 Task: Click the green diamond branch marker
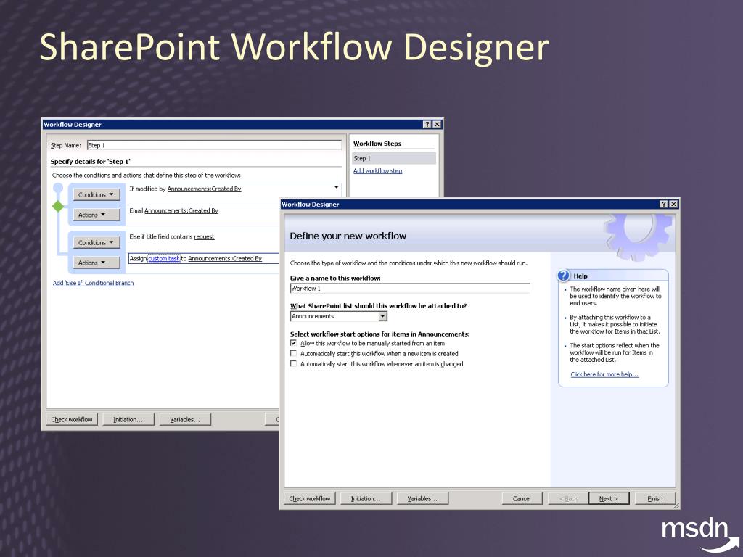click(x=58, y=206)
